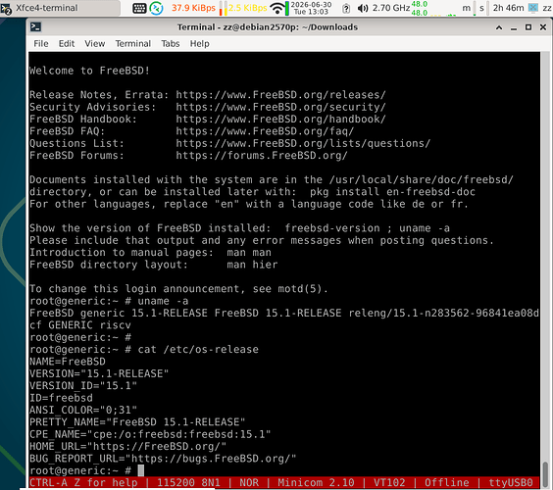This screenshot has height=490, width=553.
Task: Click 'pkg install en-freebsd-doc' text
Action: (392, 192)
